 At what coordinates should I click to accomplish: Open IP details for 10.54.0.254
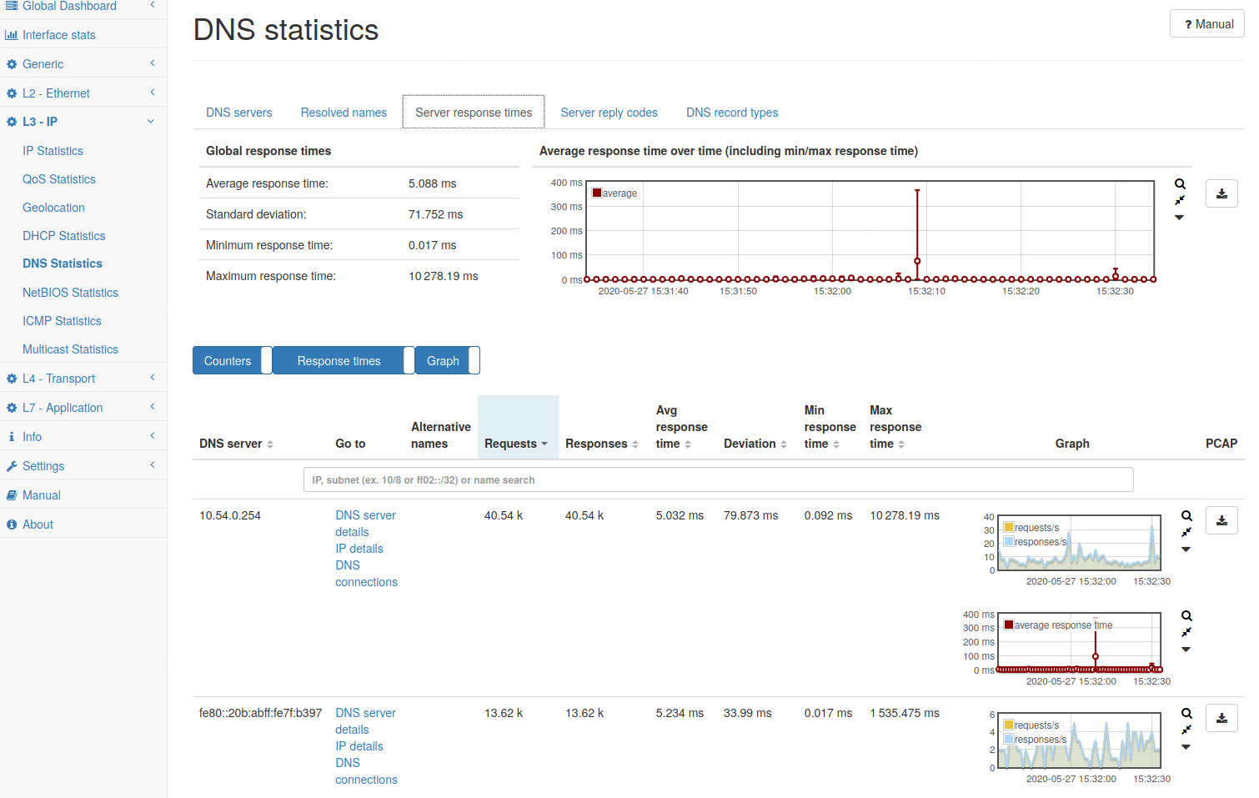tap(359, 549)
